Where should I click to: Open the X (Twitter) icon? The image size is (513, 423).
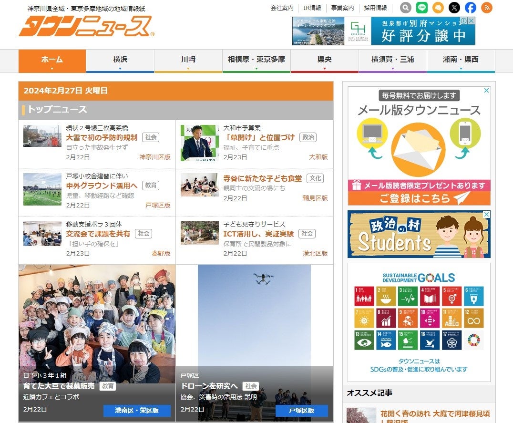(x=454, y=8)
